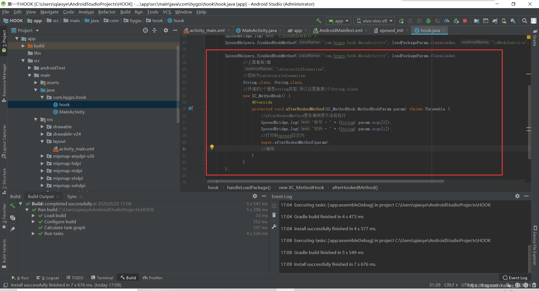539x291 pixels.
Task: Open Project Structure toolbar icon
Action: (476, 21)
